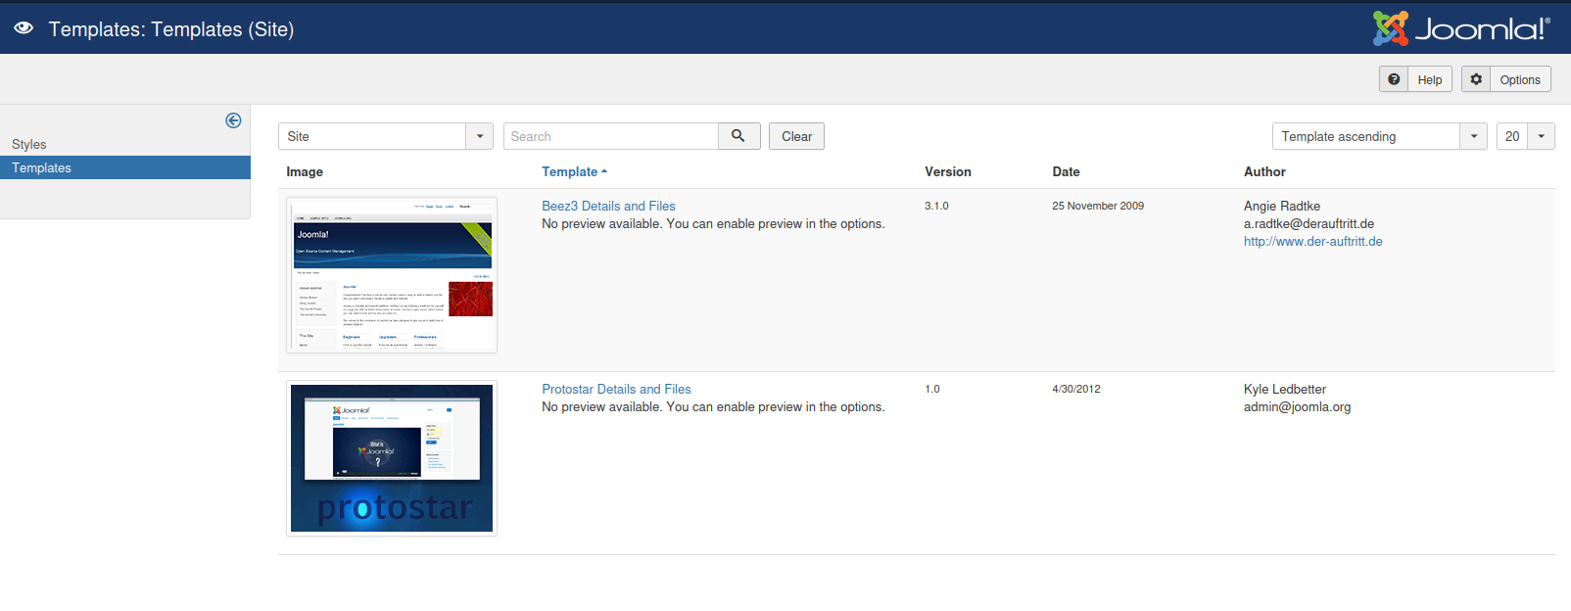Collapse the sidebar with arrow icon

point(233,120)
